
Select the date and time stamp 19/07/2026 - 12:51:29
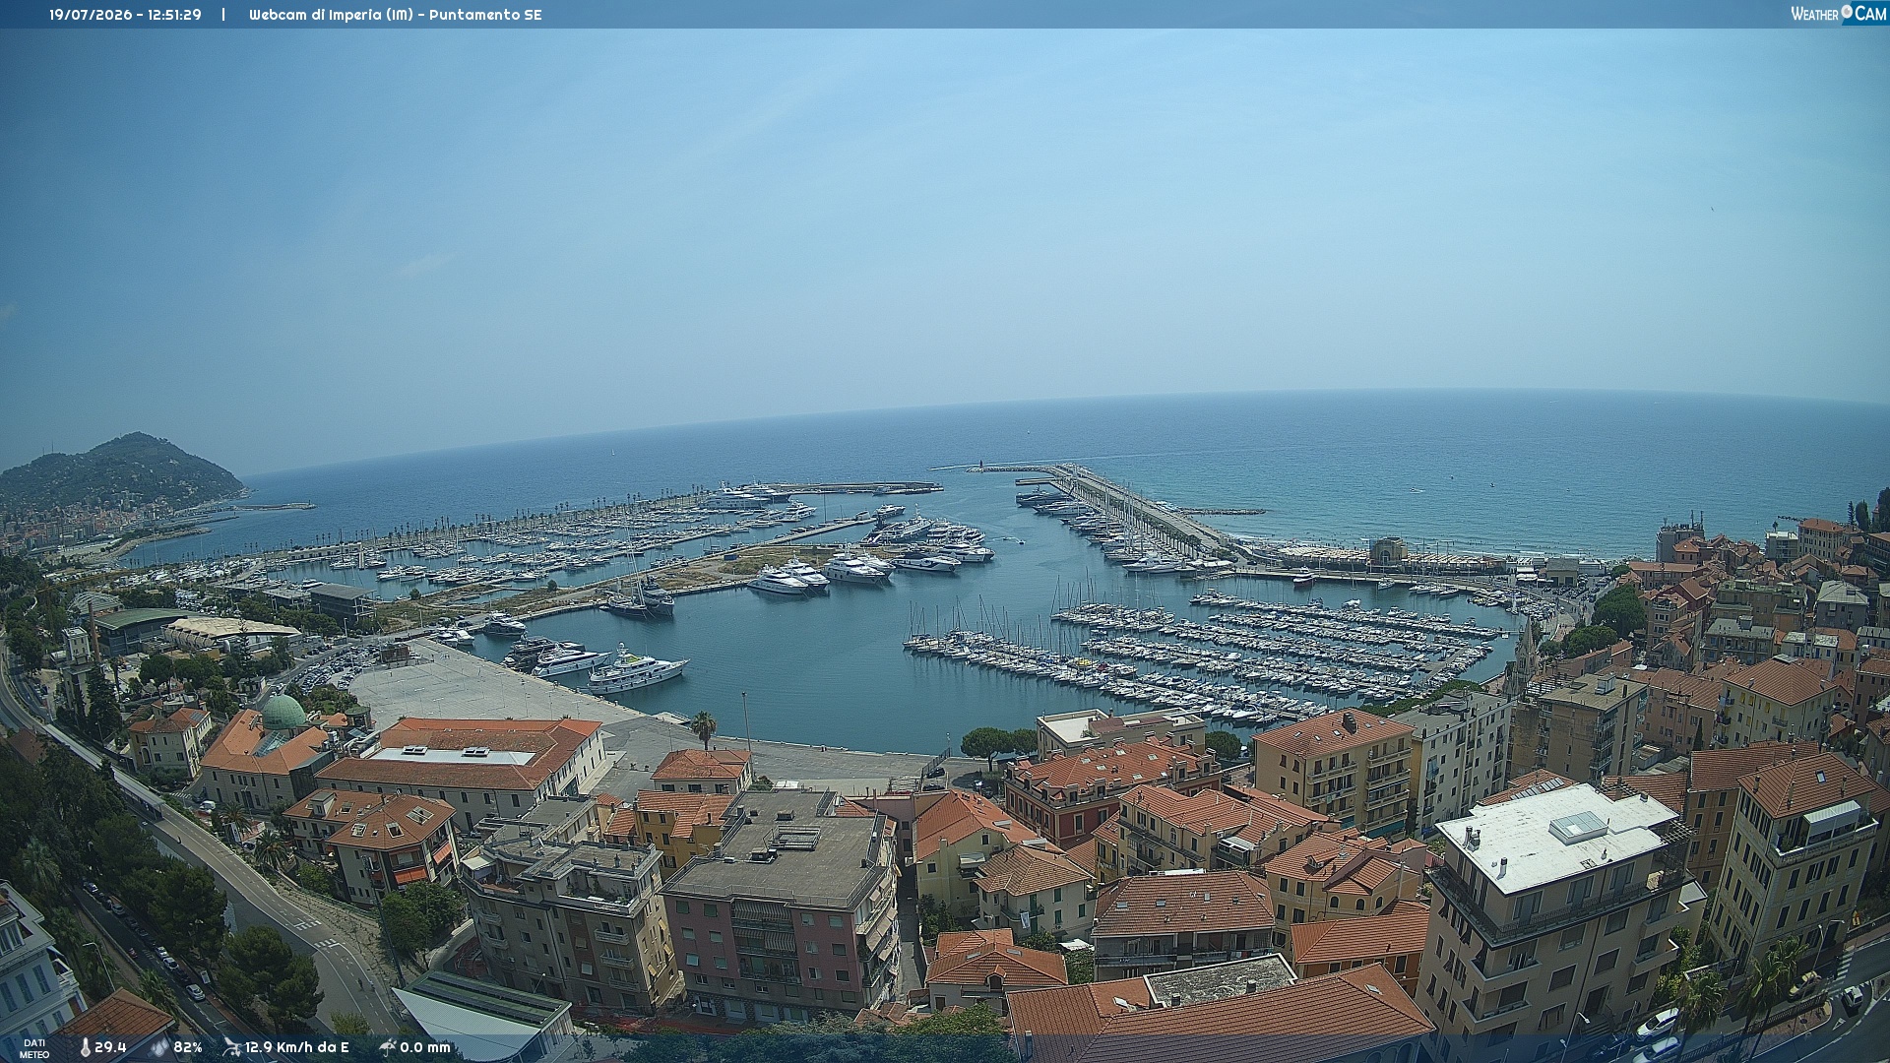tap(125, 15)
